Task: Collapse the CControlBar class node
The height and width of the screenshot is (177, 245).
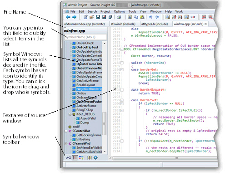Action: click(x=66, y=131)
